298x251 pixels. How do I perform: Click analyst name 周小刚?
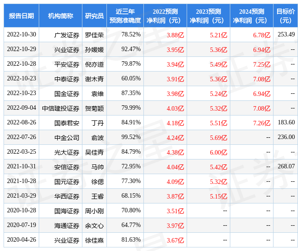94,211
